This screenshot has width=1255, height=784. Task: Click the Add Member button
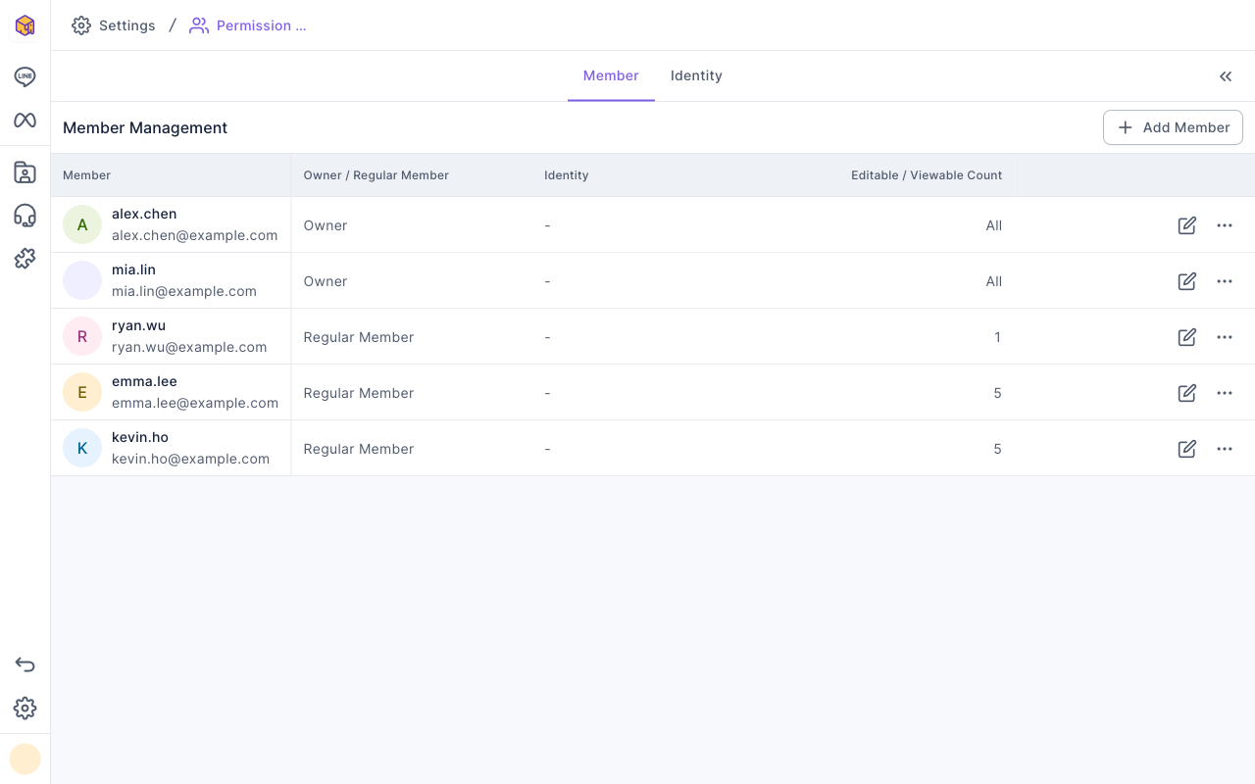point(1173,127)
